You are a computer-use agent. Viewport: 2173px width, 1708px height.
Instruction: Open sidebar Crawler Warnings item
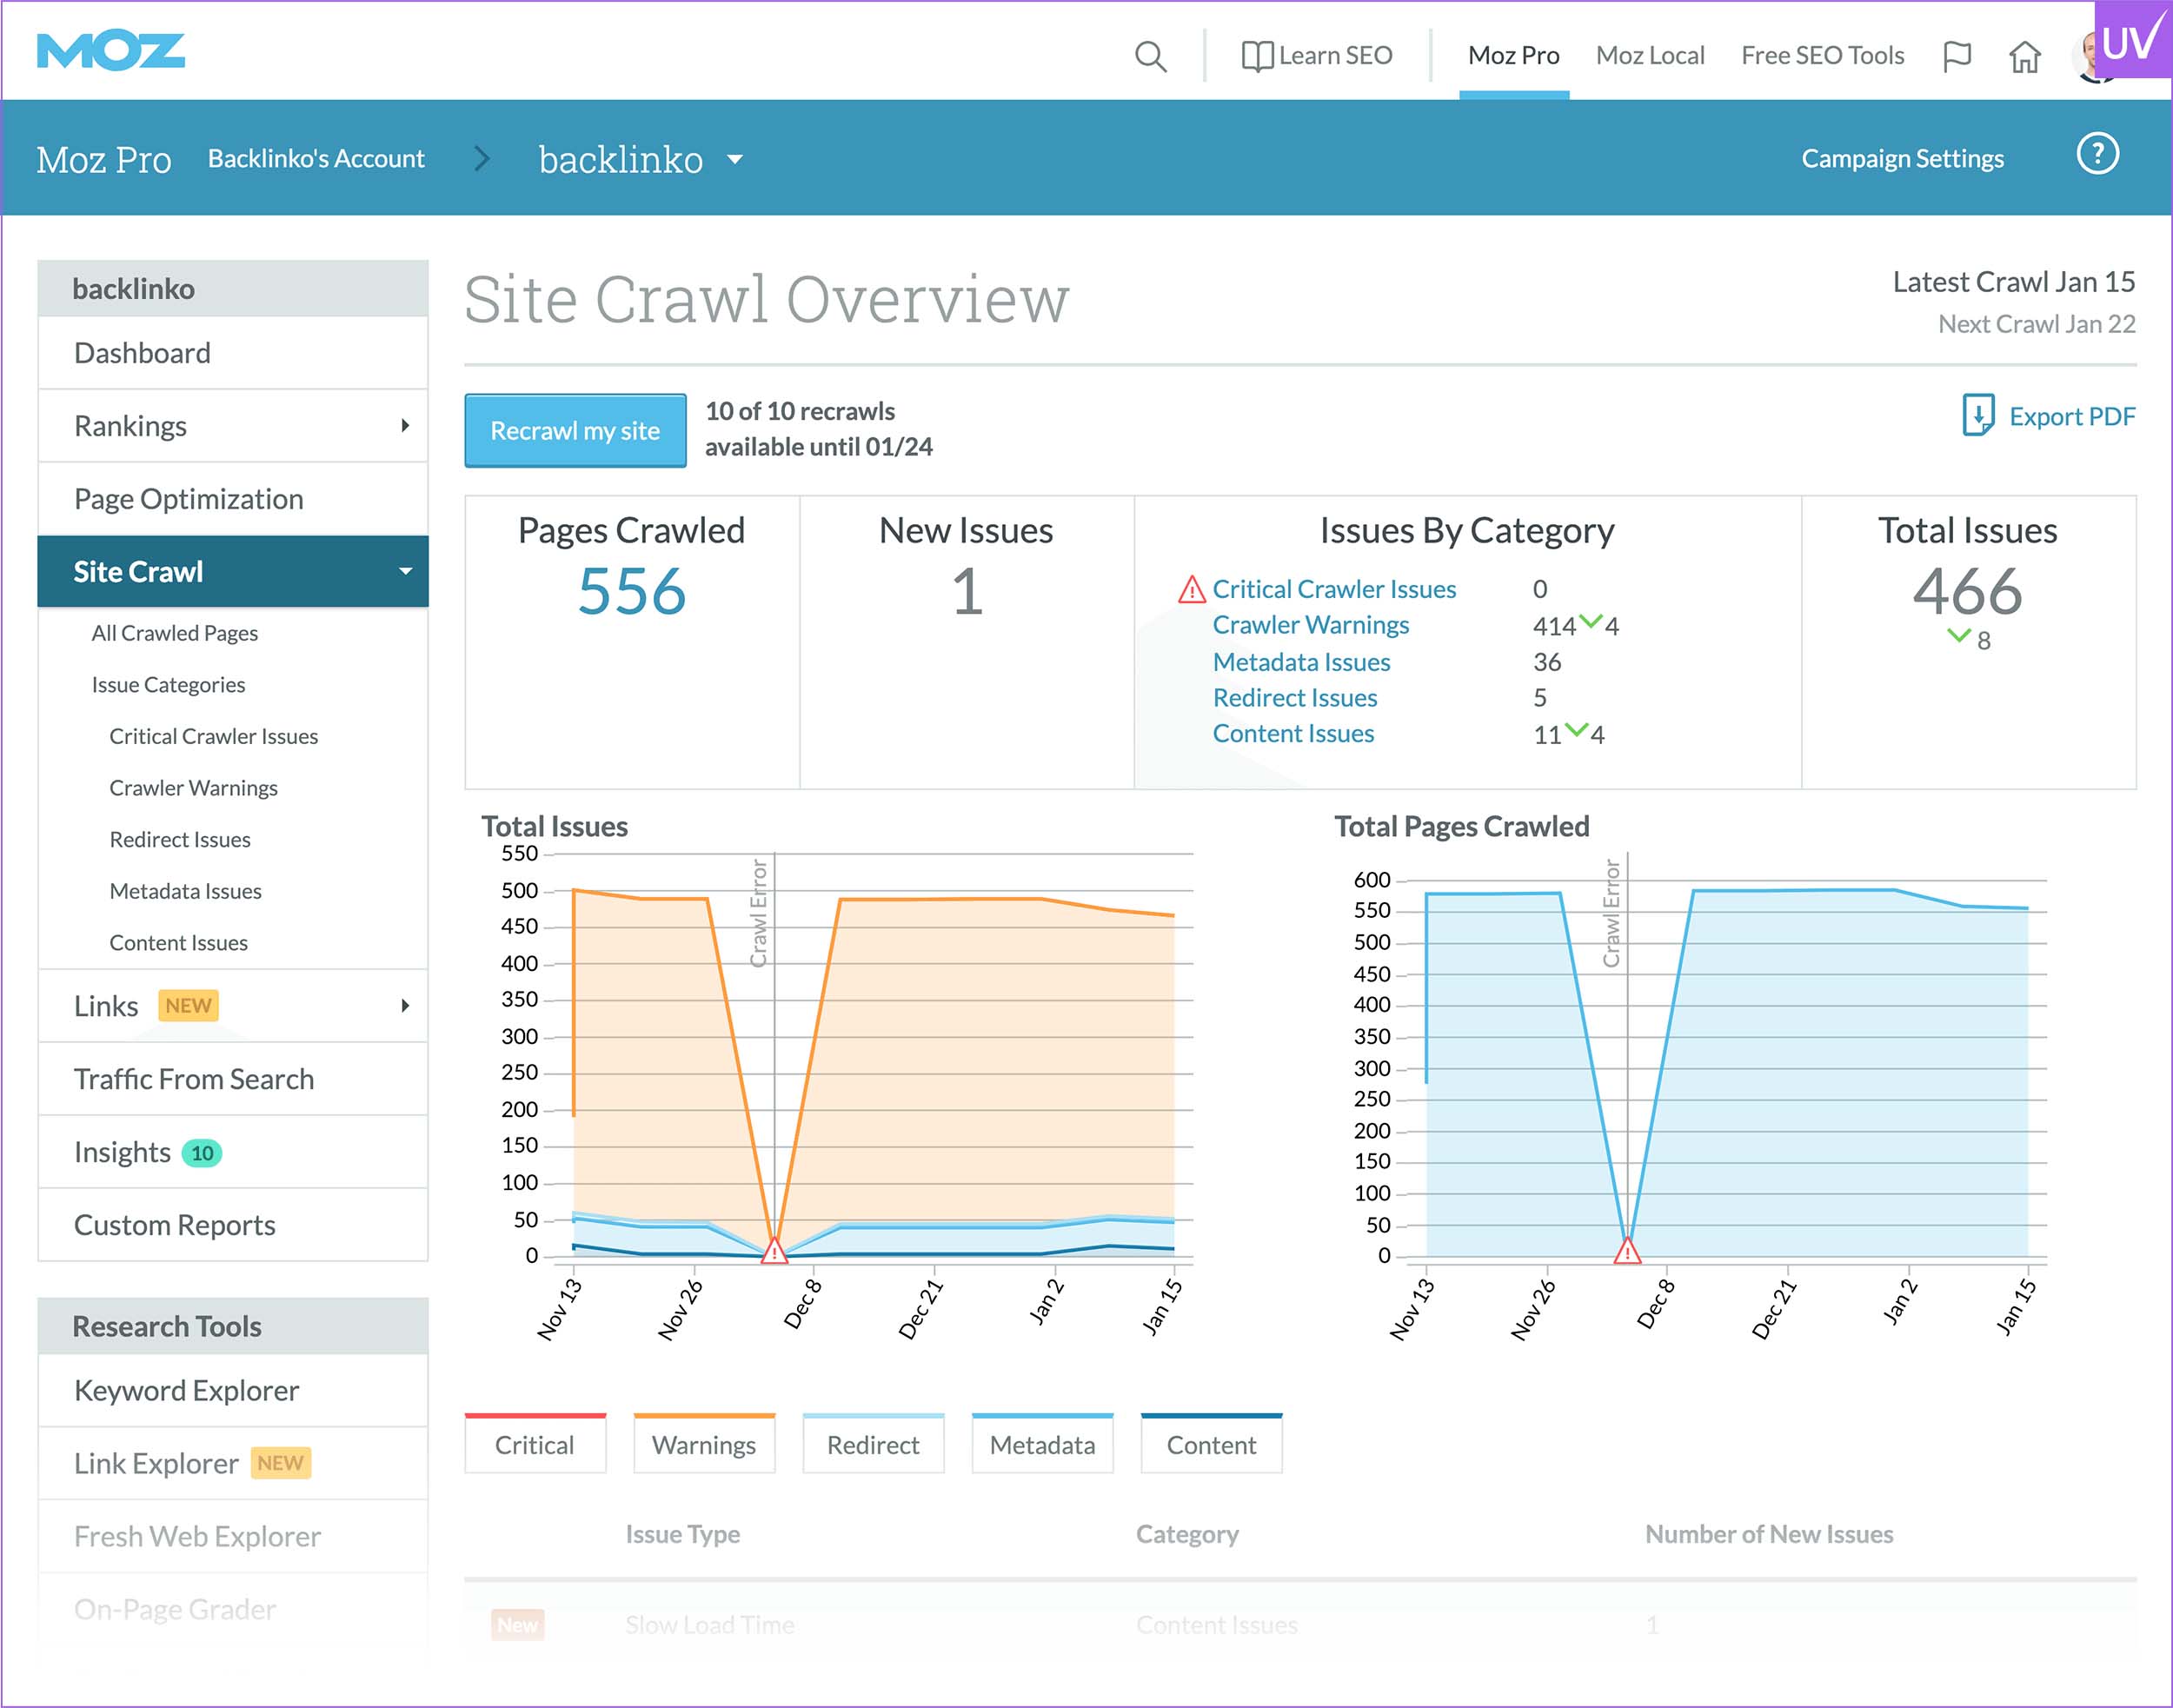click(193, 788)
